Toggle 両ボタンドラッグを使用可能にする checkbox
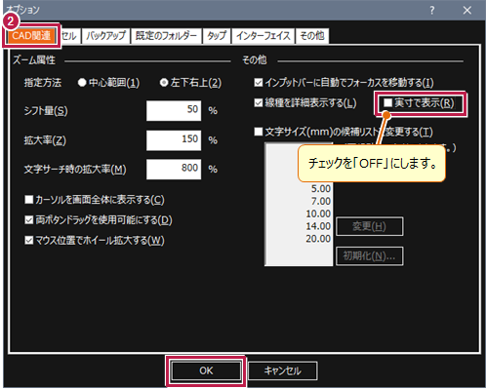Screen dimensions: 486x389 29,220
